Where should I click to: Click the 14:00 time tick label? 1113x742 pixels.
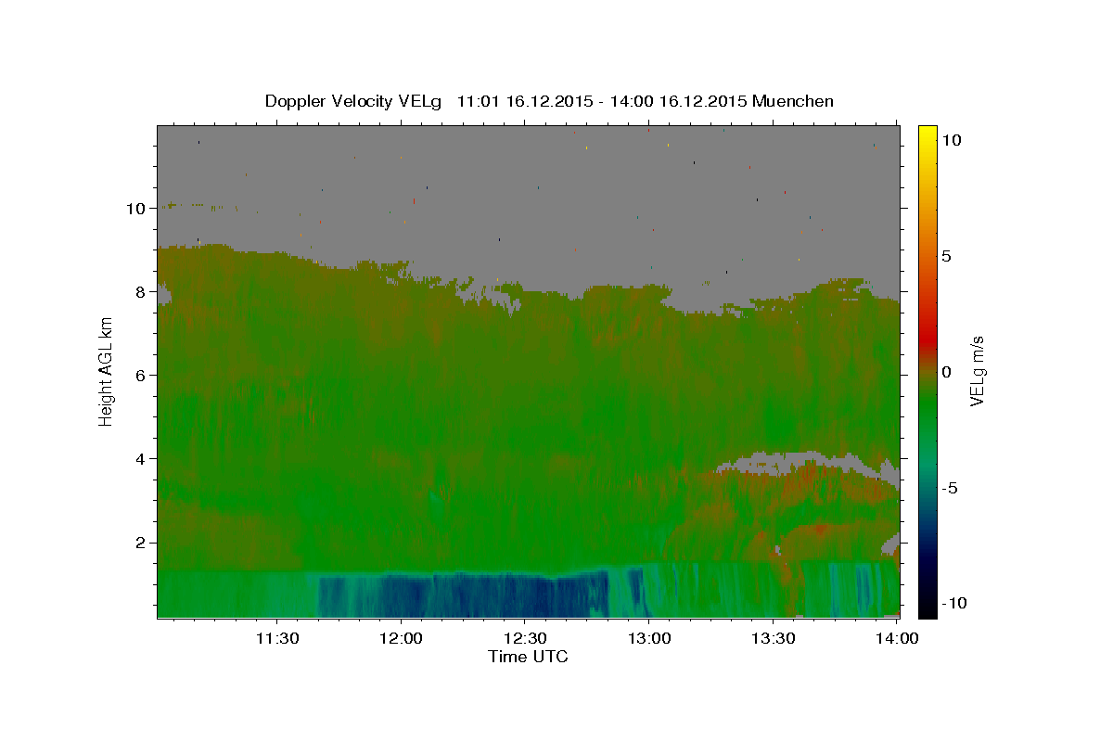pos(898,638)
